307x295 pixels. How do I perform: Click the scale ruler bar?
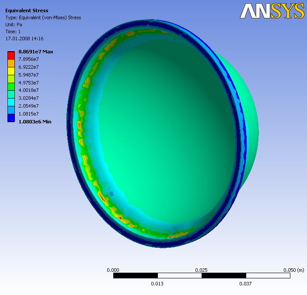(x=202, y=275)
